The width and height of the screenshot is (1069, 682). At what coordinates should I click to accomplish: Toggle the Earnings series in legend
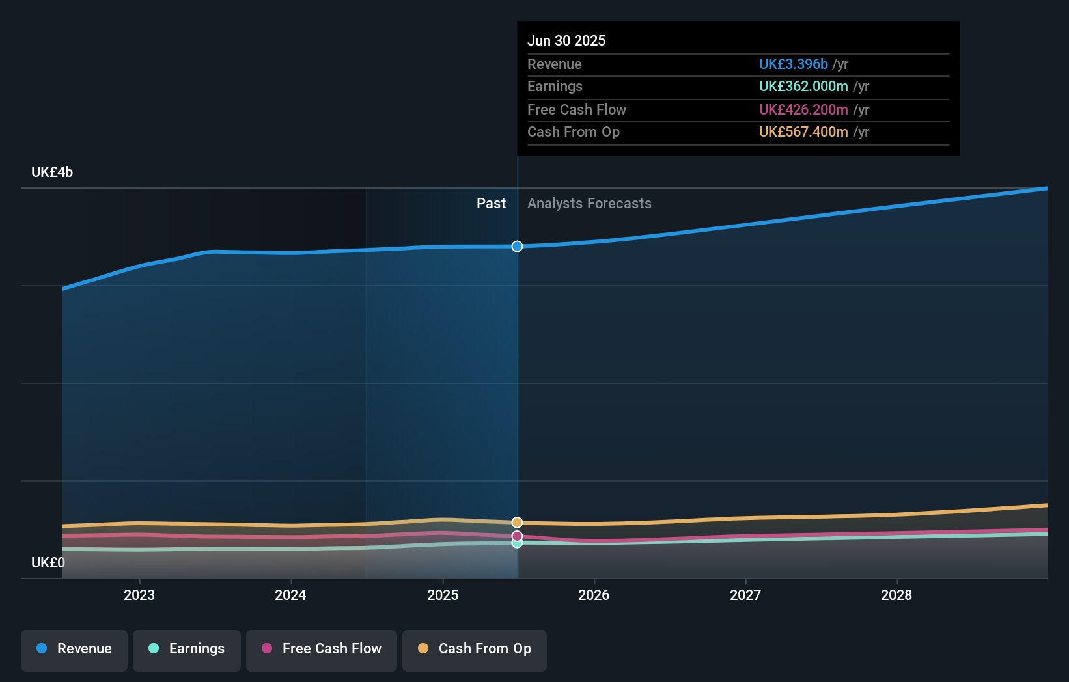187,649
